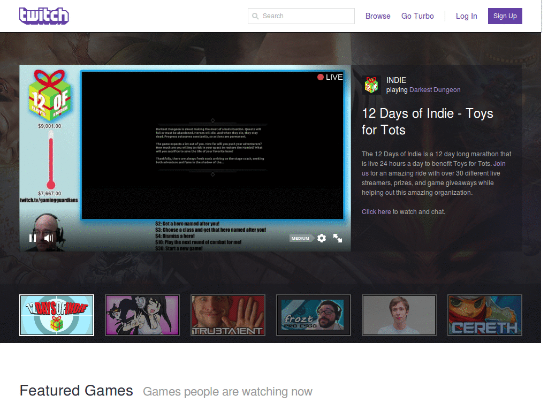
Task: Select the anime characters stream thumbnail
Action: [142, 315]
